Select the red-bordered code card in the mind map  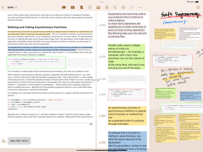[x=172, y=61]
